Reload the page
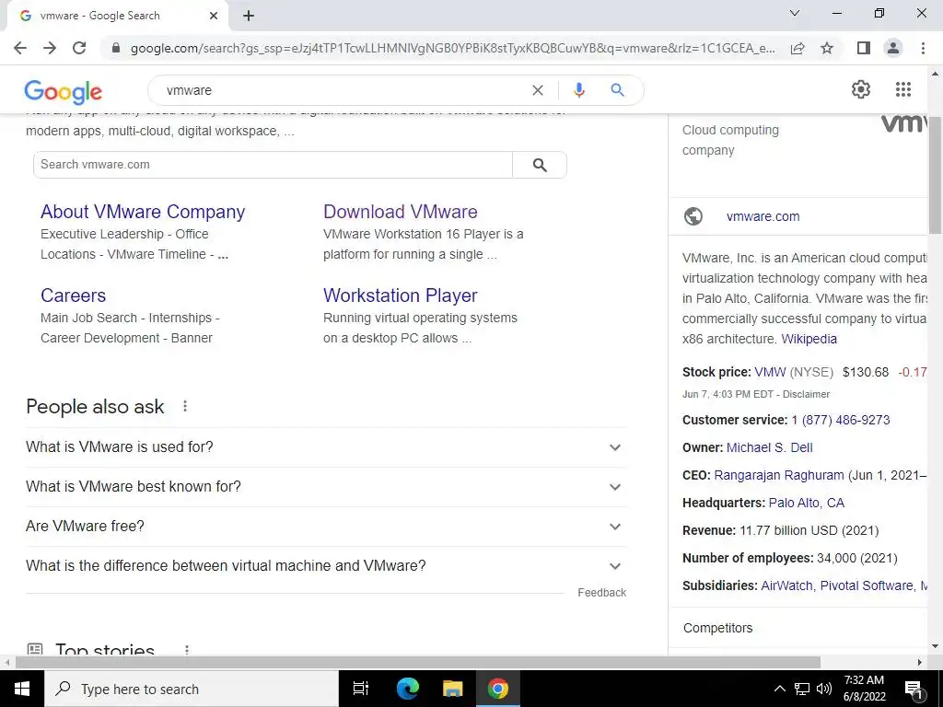 [79, 48]
